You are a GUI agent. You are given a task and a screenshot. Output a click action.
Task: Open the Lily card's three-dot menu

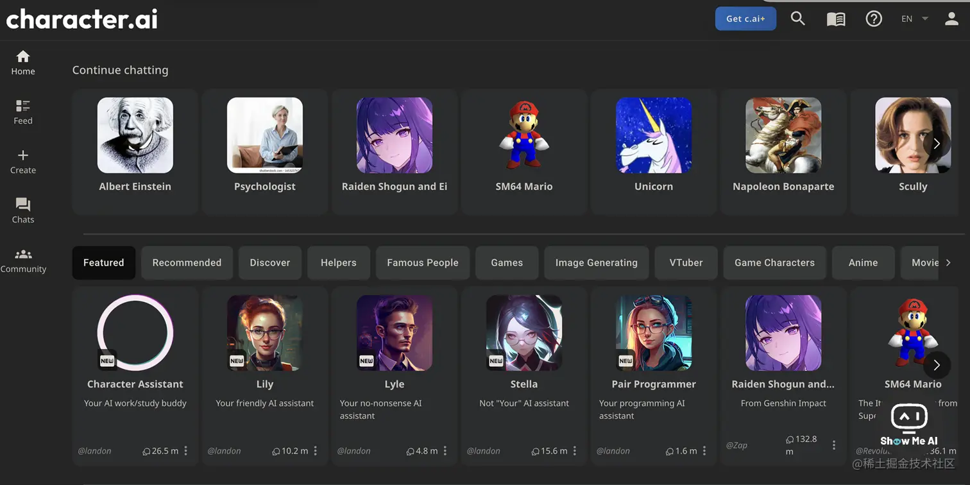316,451
